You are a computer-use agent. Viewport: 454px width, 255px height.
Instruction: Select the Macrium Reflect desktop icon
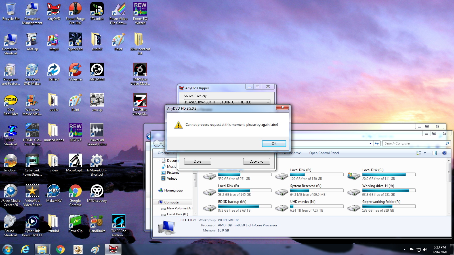(54, 72)
